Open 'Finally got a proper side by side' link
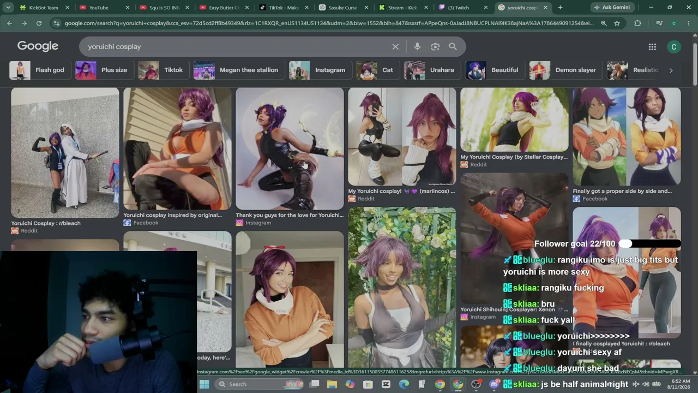Screen dimensions: 698x393 click(622, 191)
